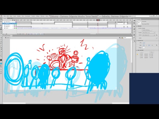159x119 pixels.
Task: Click the wrench icon beside Script dropdown
Action: 157,35
